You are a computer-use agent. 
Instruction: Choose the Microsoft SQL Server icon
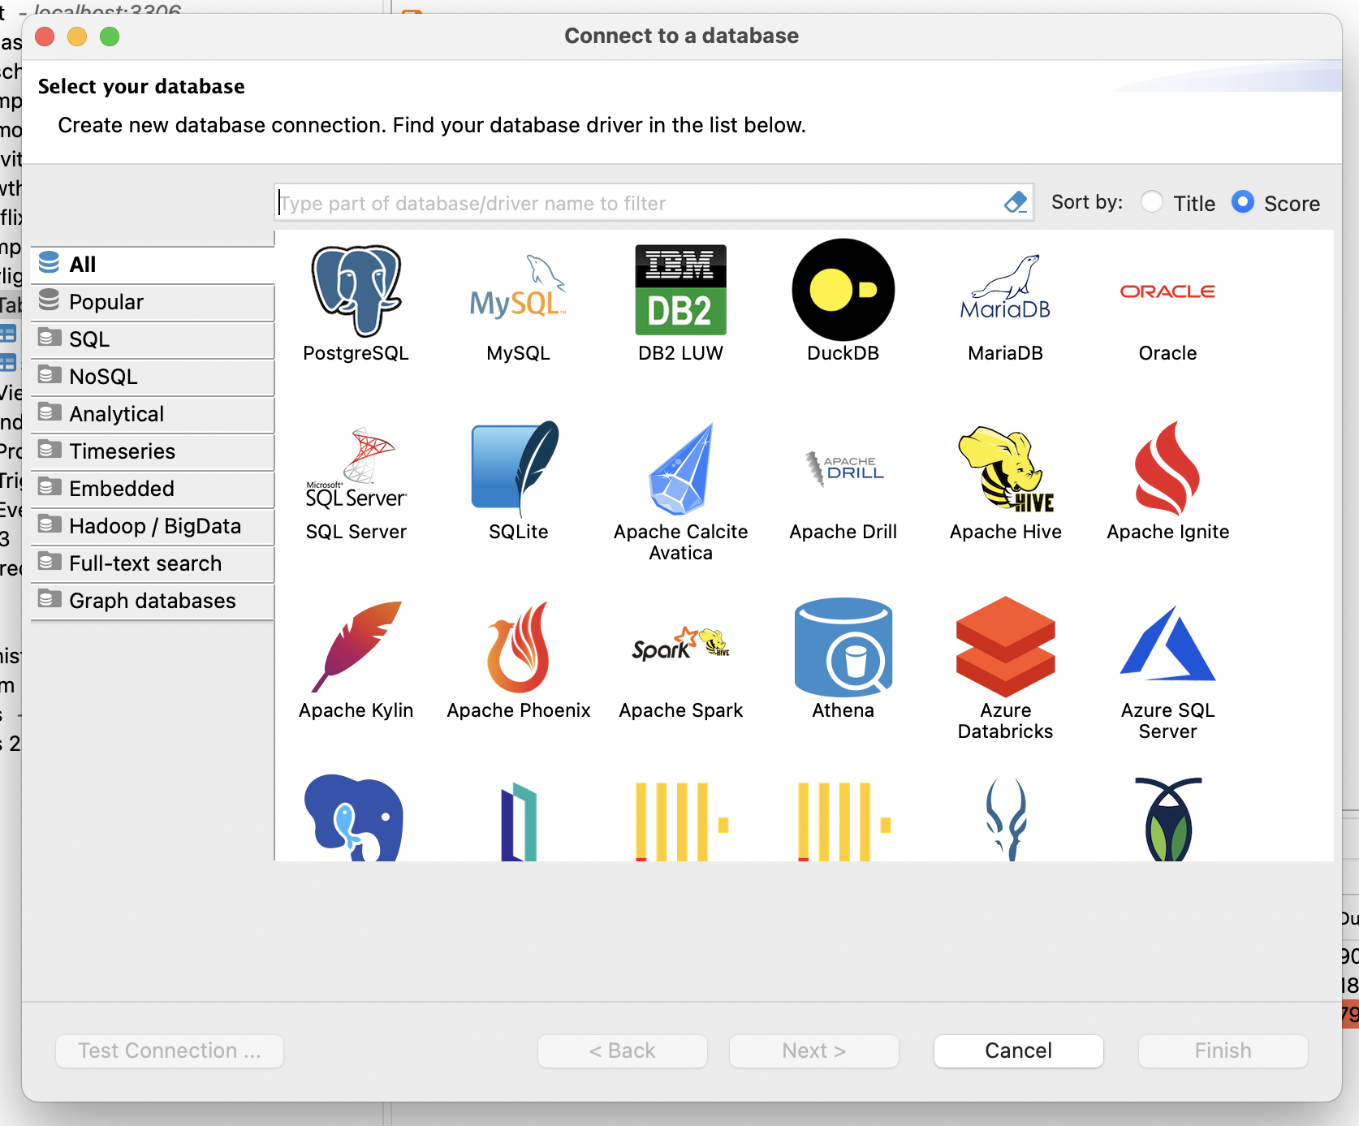(356, 469)
